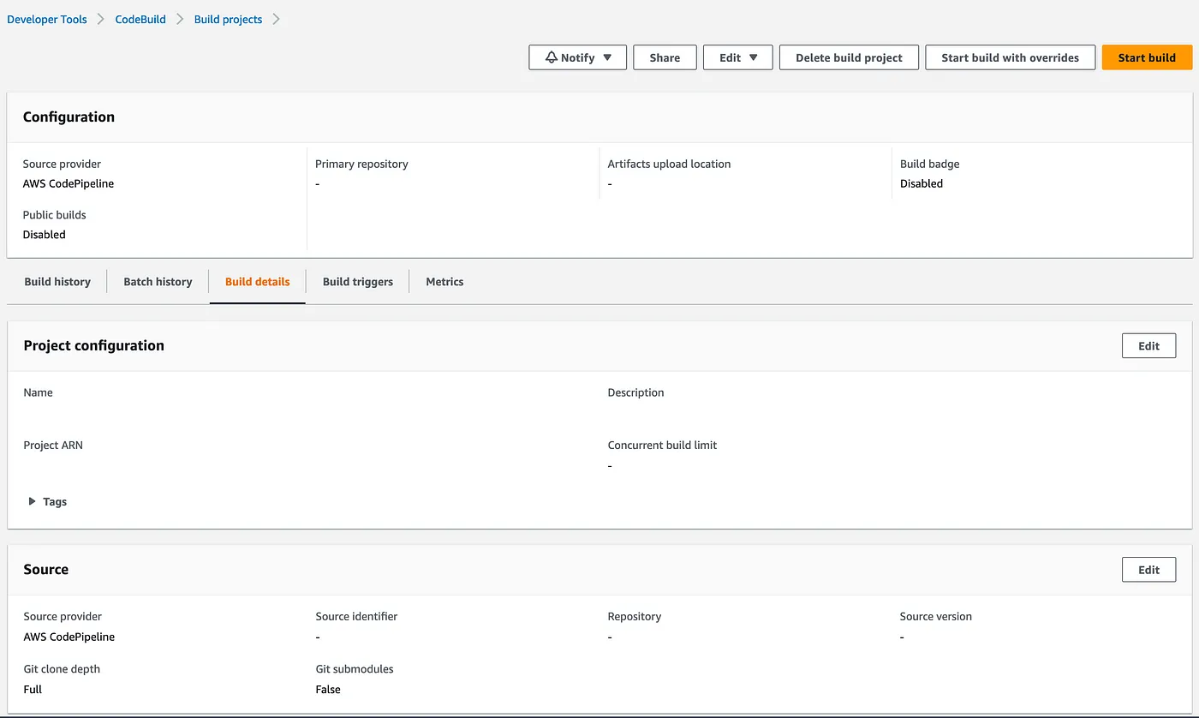Viewport: 1199px width, 718px height.
Task: Click chevron between Developer Tools and CodeBuild
Action: coord(101,19)
